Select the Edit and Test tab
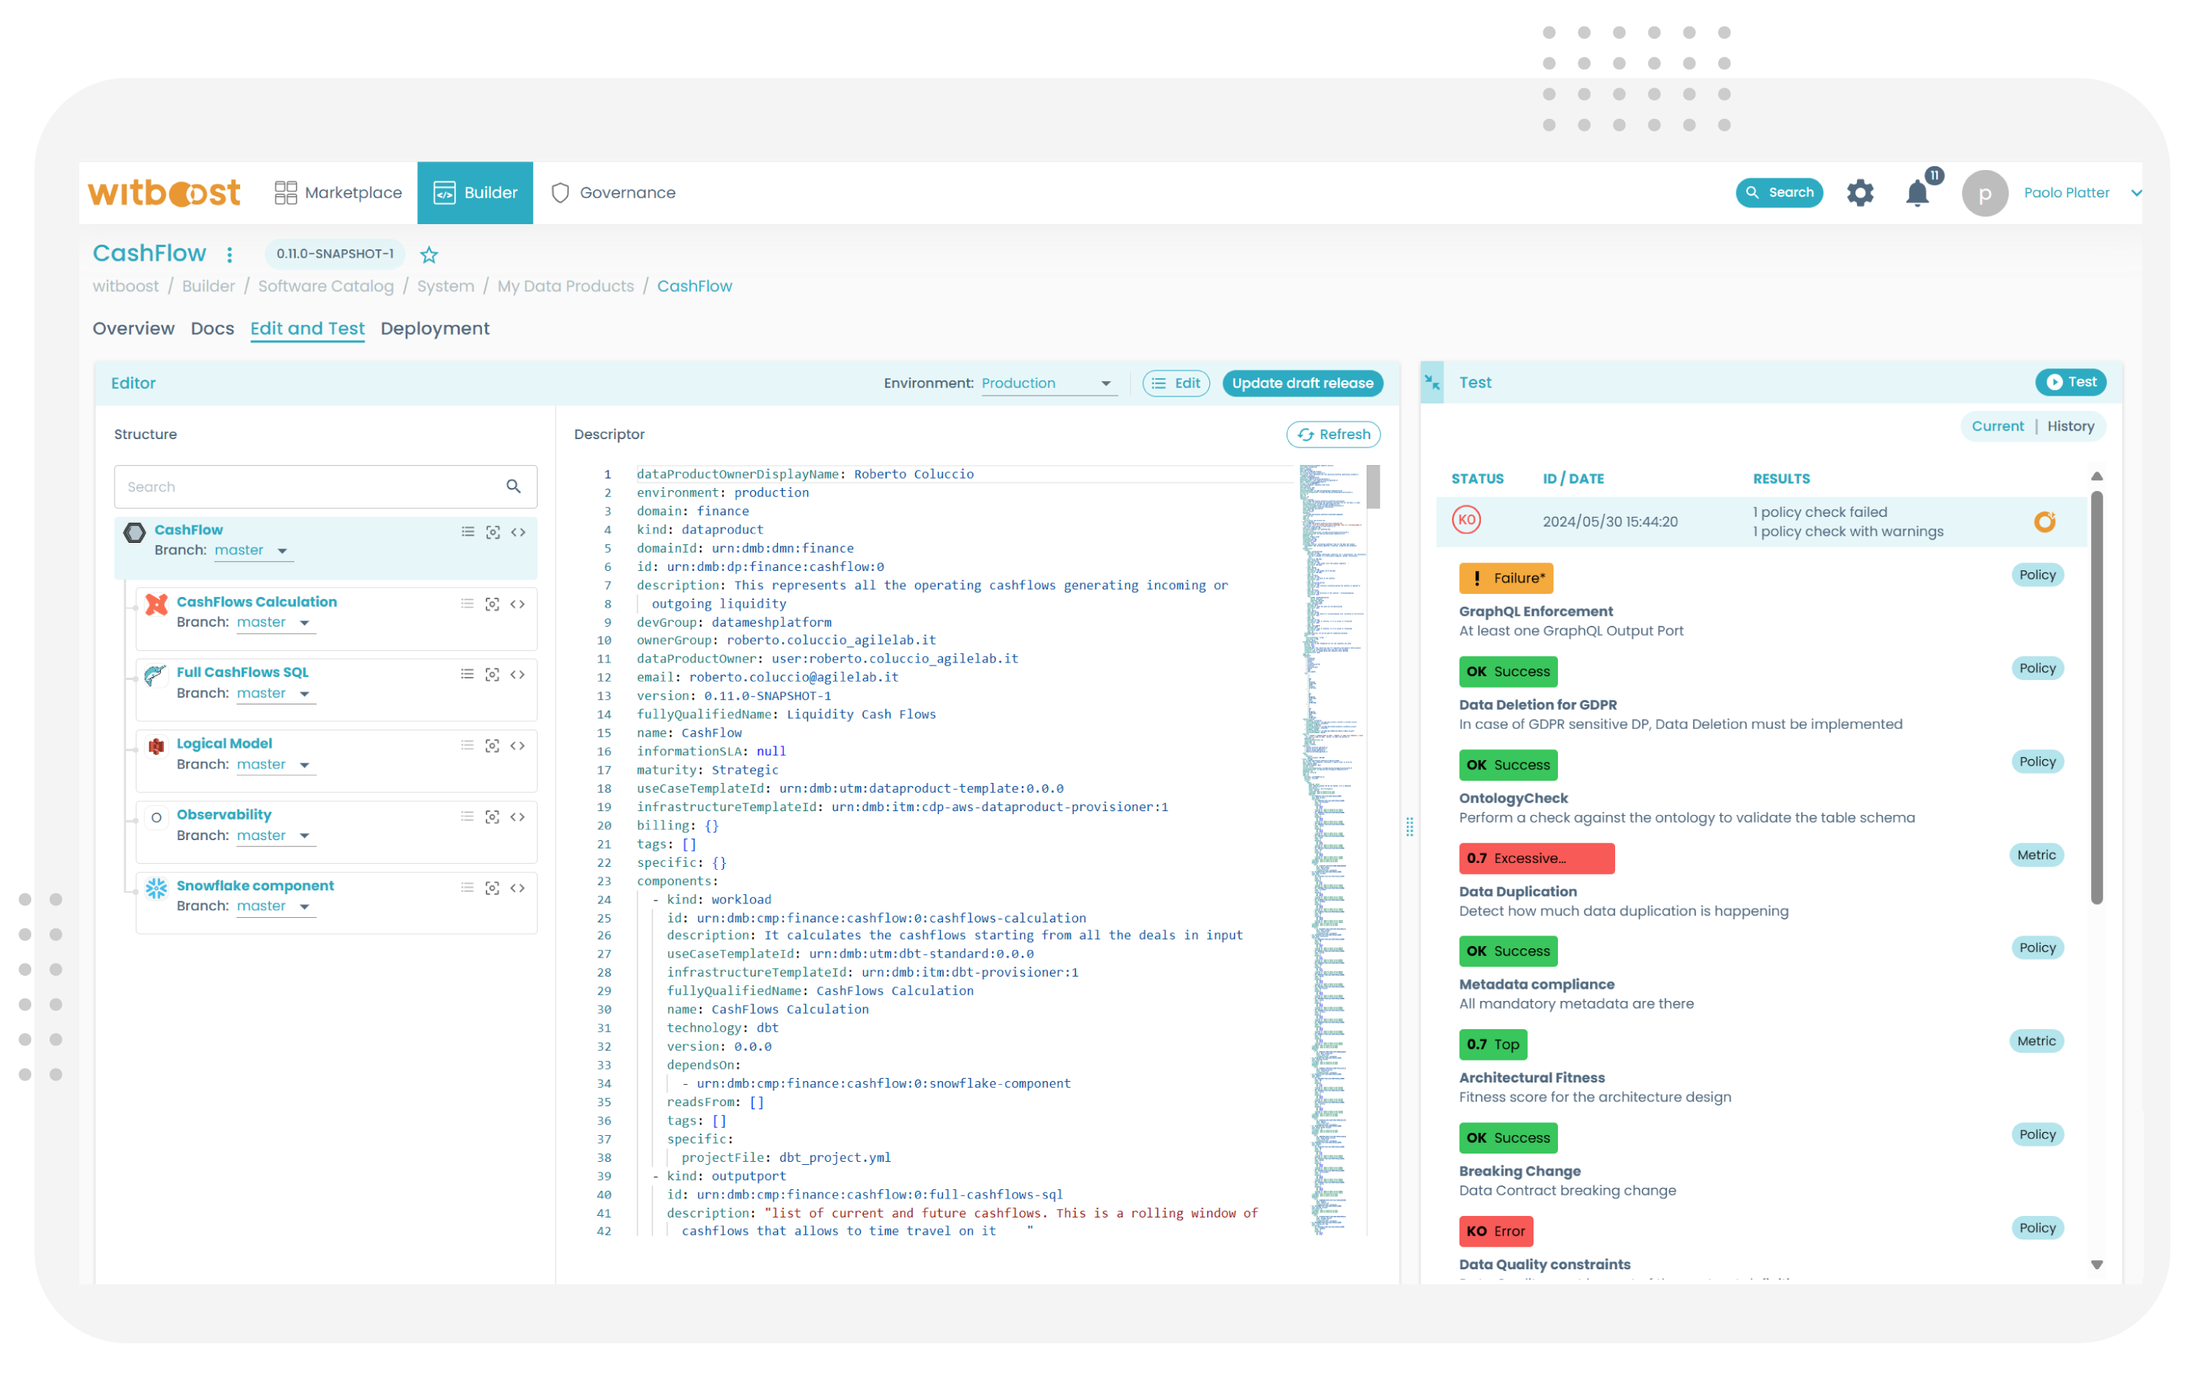Screen dimensions: 2197x1373 (305, 328)
